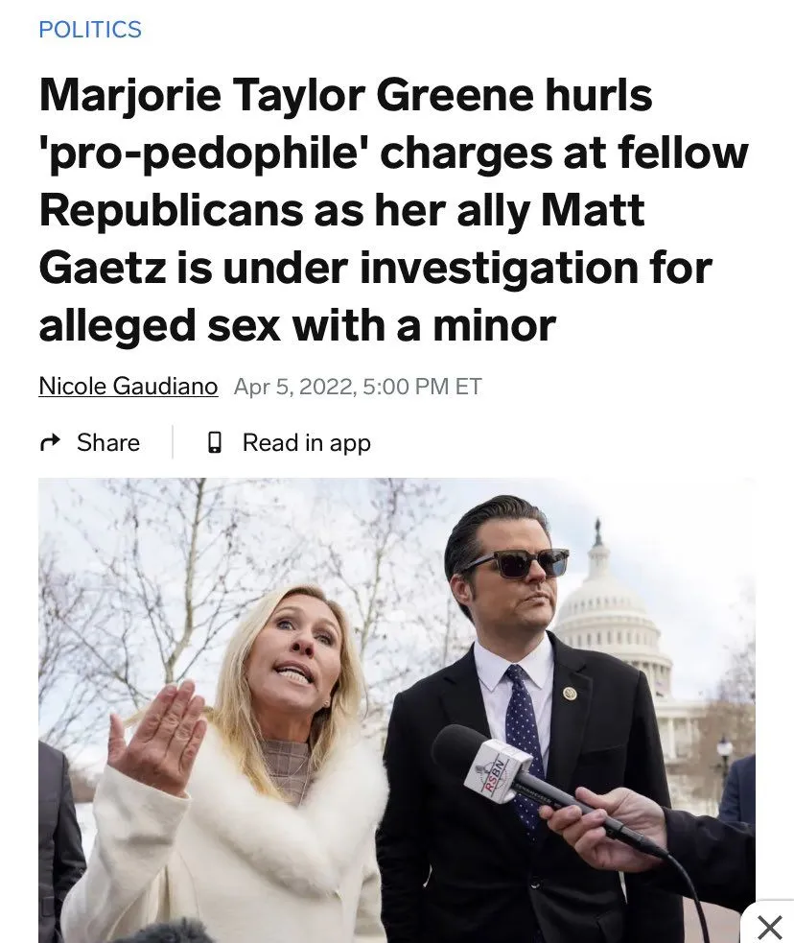Click the divider between Share and Read in app
Image resolution: width=794 pixels, height=943 pixels.
tap(173, 442)
